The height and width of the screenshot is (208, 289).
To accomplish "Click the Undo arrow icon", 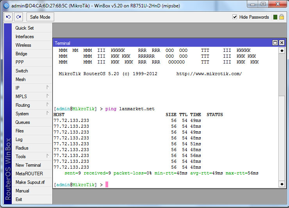I will (8, 17).
